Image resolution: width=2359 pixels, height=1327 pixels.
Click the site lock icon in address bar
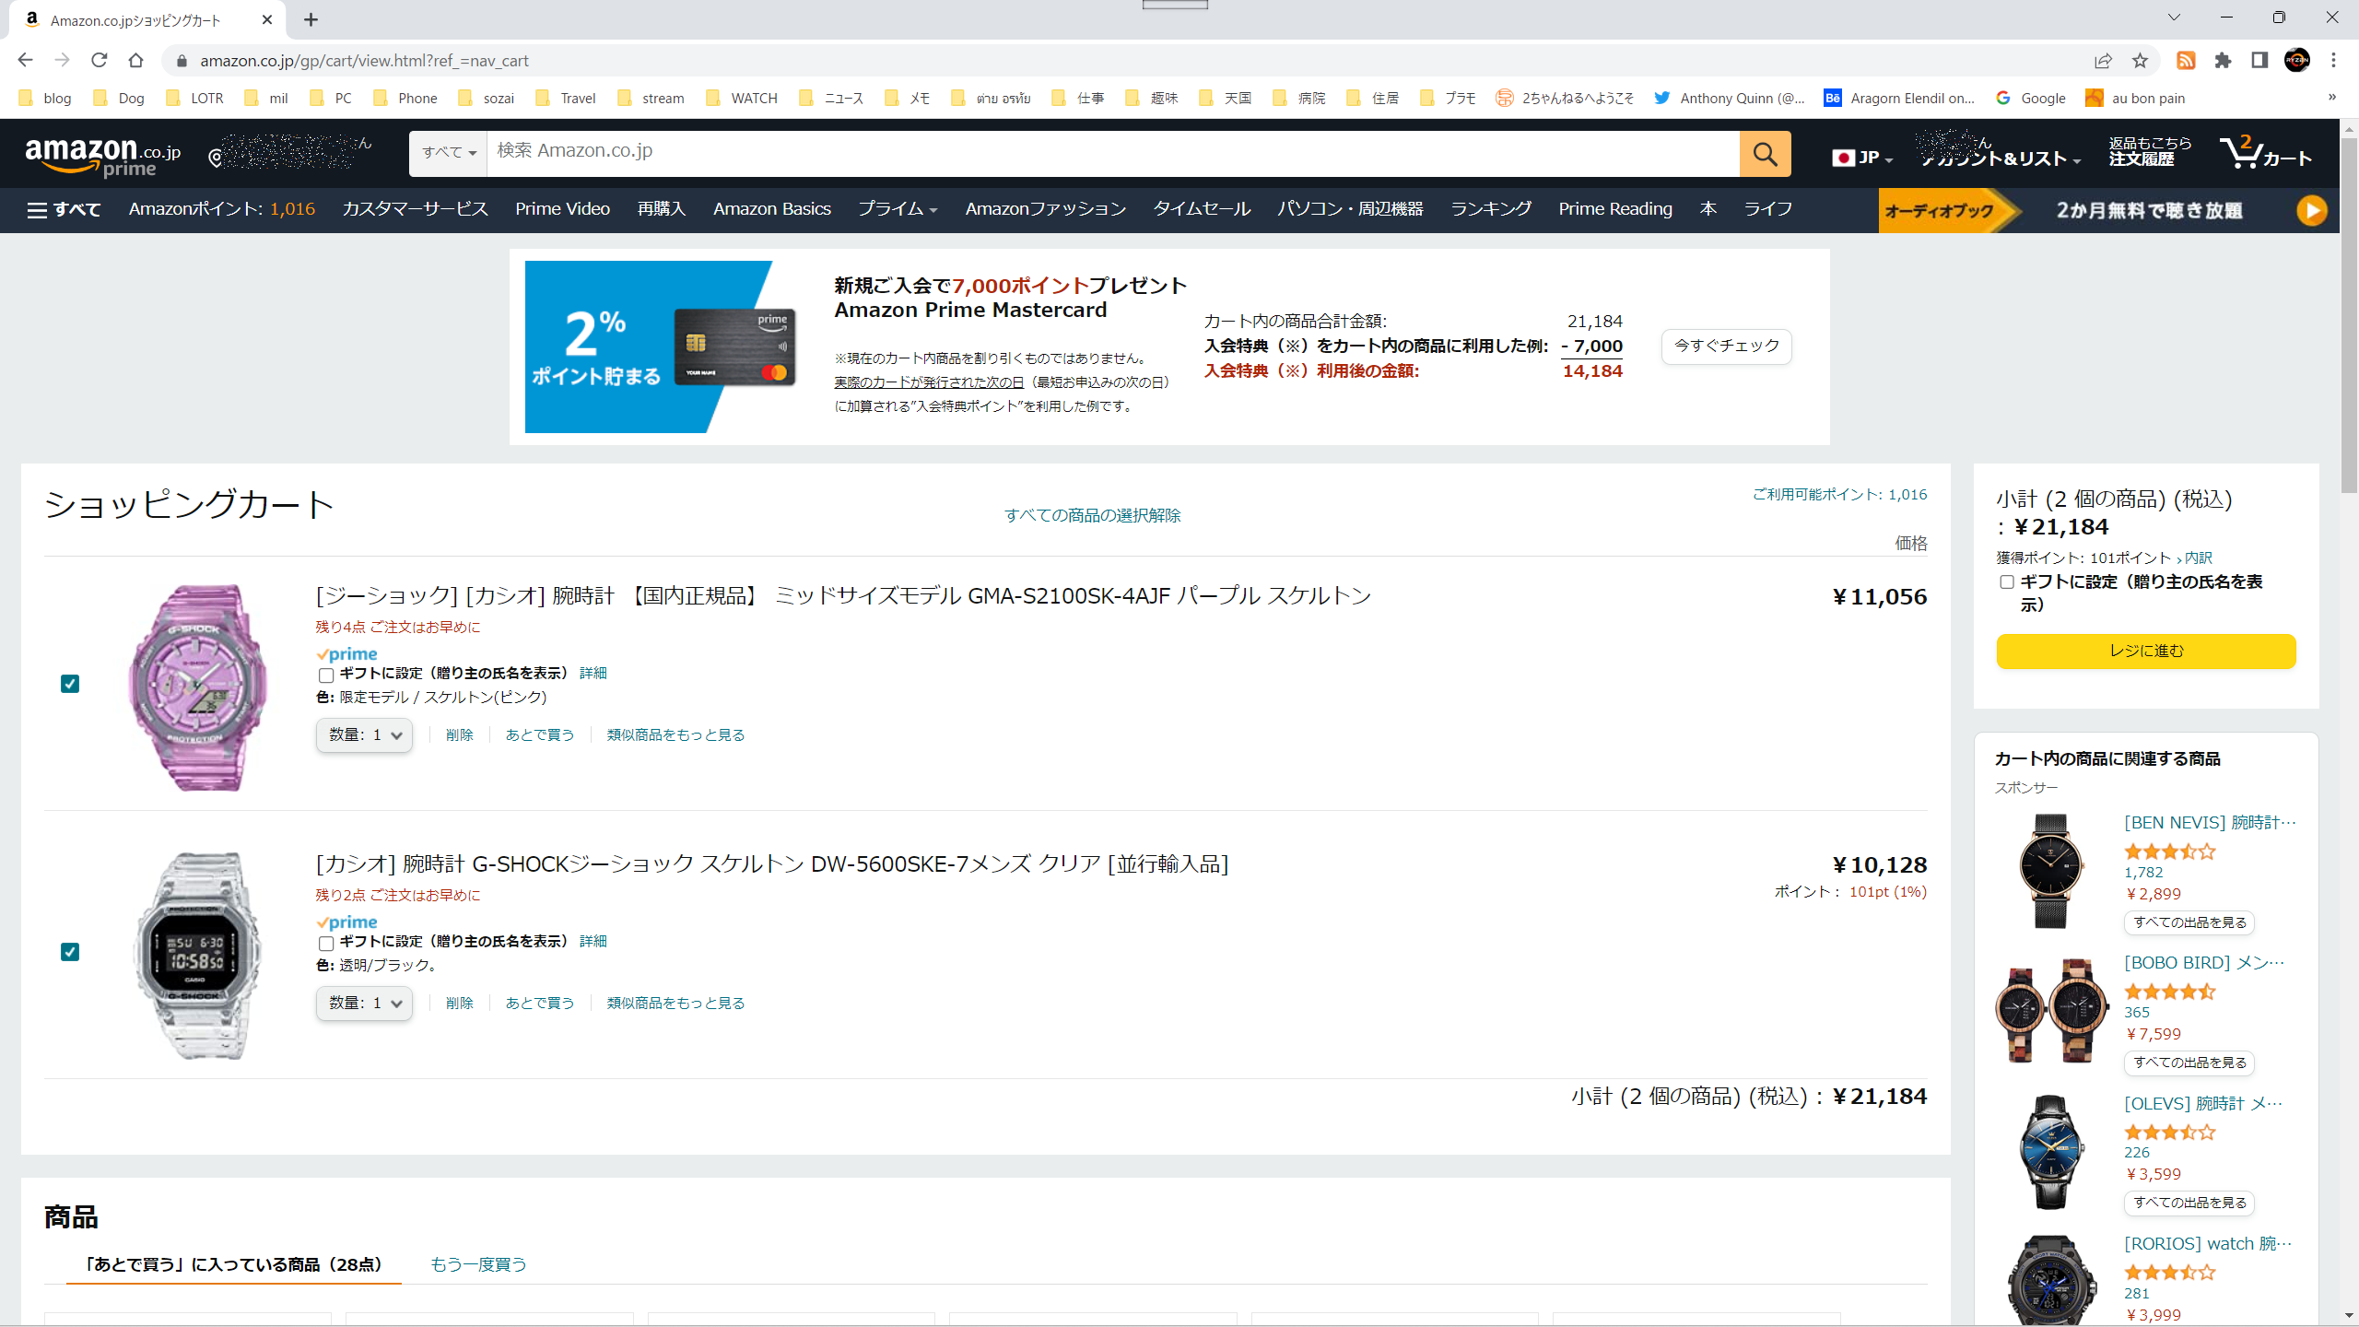(x=182, y=61)
